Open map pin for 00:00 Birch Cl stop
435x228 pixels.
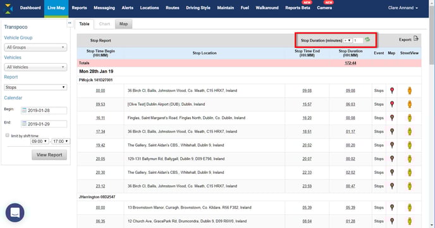pos(392,90)
